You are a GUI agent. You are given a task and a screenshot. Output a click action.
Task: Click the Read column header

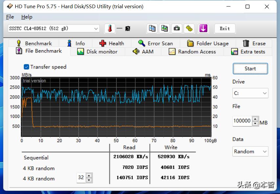(129, 147)
